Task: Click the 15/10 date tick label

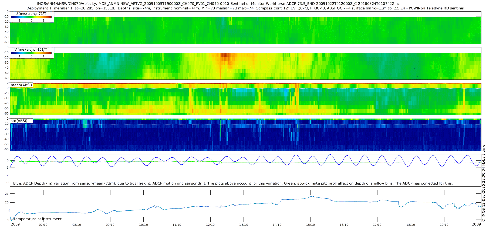Action: tap(310, 225)
